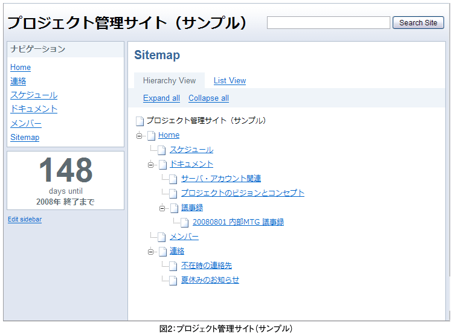This screenshot has height=335, width=453.
Task: Open the 夏休みのお知らせ page
Action: tap(210, 280)
